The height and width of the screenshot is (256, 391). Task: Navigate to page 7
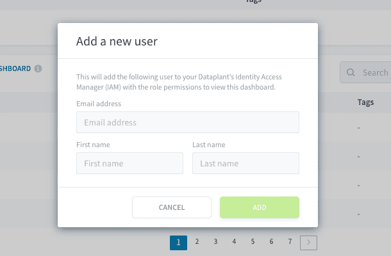(290, 241)
